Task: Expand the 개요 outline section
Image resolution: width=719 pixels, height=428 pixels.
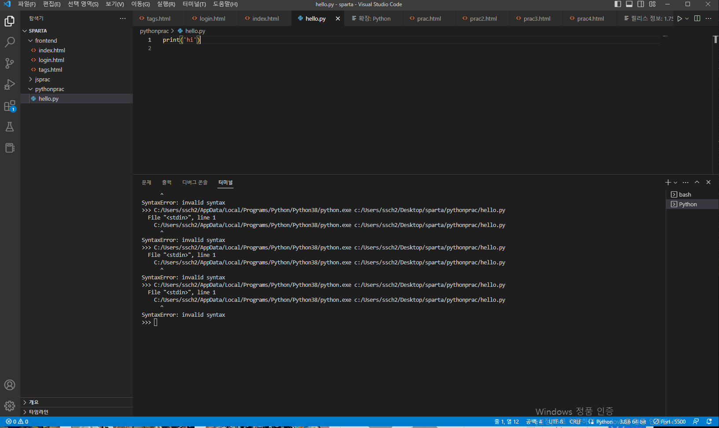Action: pyautogui.click(x=77, y=402)
